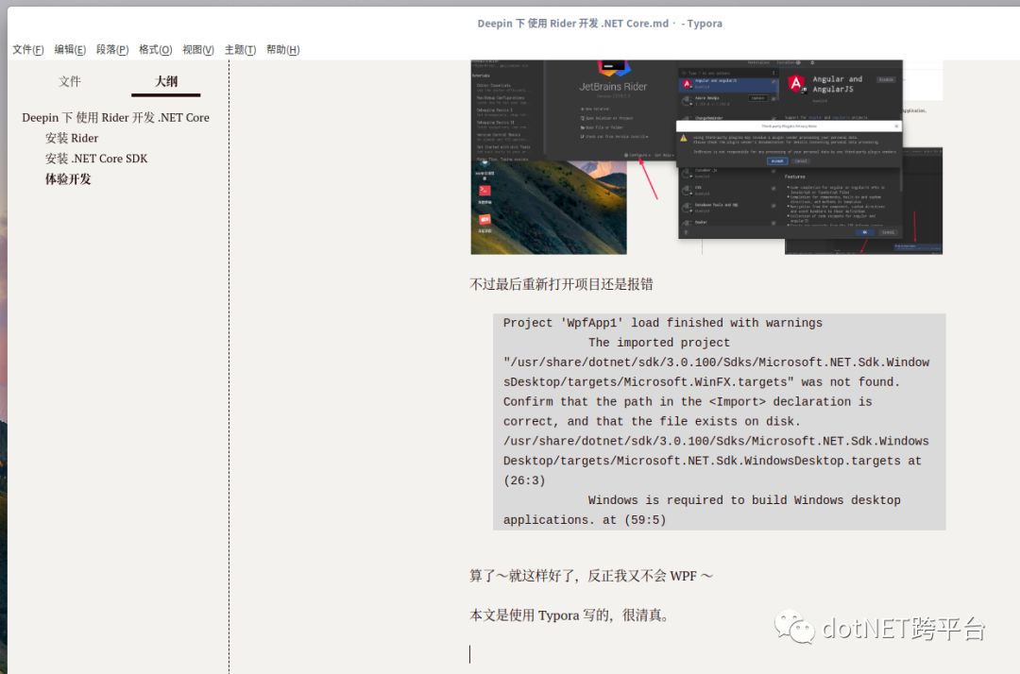
Task: Click paragraph 不过最后重新打开项目还是报错
Action: 561,284
